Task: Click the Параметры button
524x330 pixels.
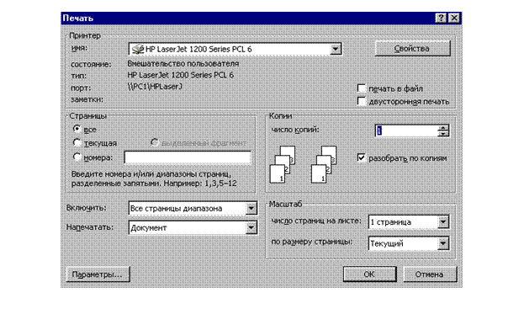Action: click(98, 274)
